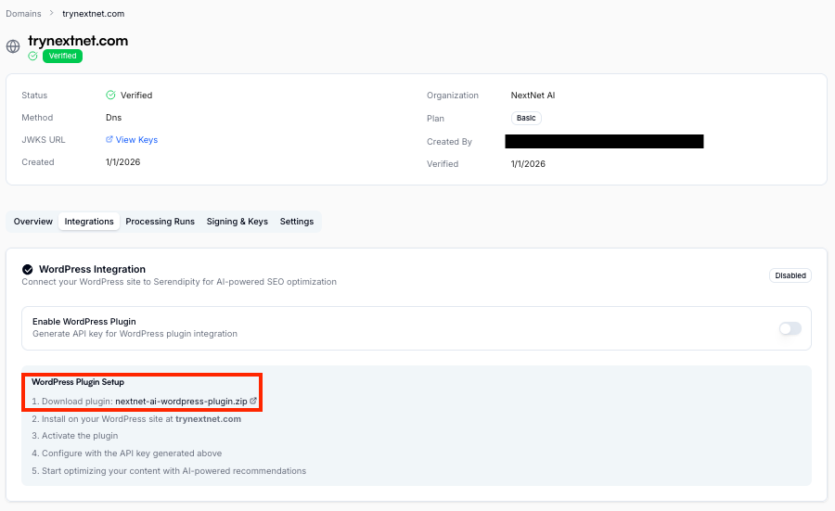Screen dimensions: 835x511
Task: Click the green Verified badge under domain title
Action: [x=62, y=56]
